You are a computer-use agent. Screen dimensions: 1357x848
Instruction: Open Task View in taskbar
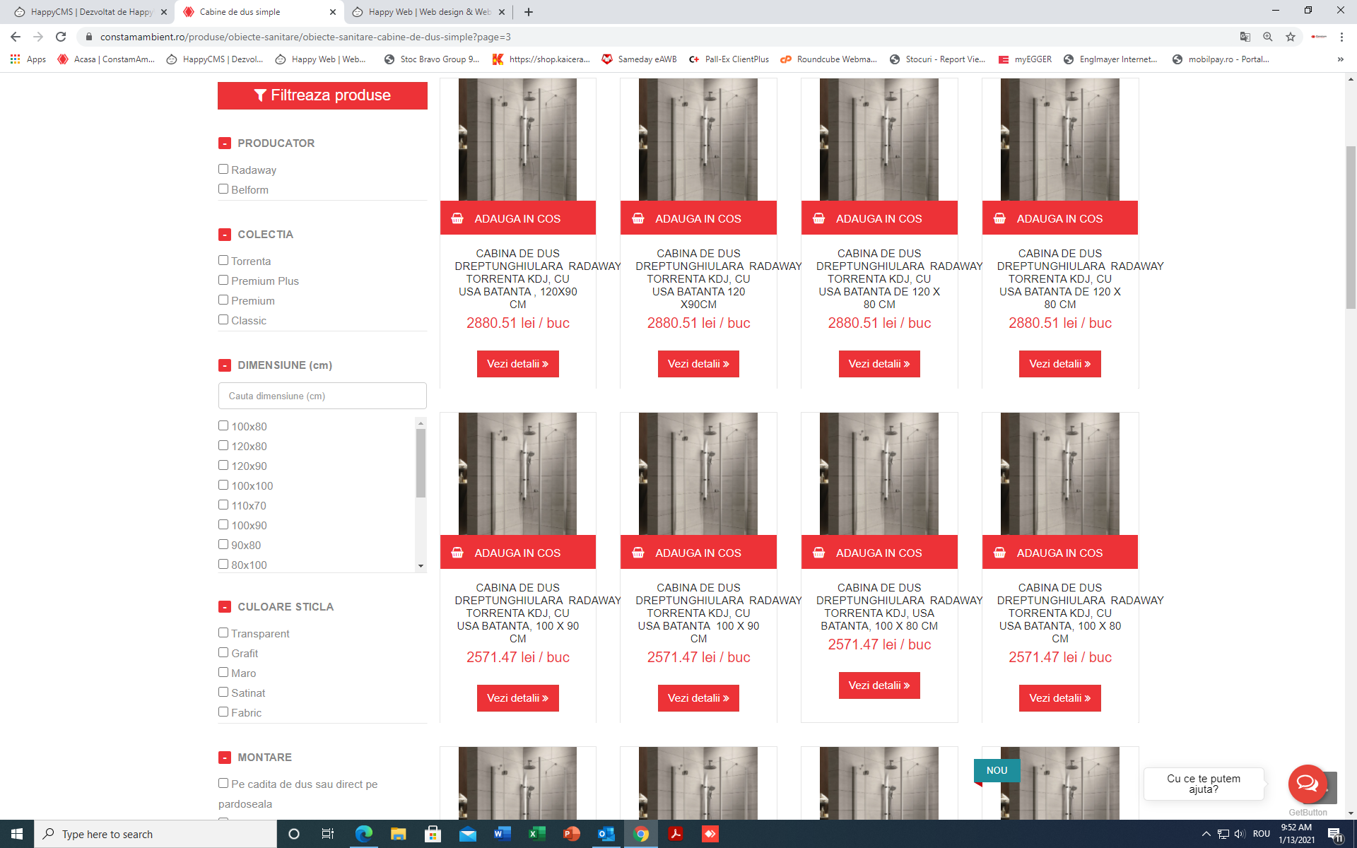tap(328, 834)
